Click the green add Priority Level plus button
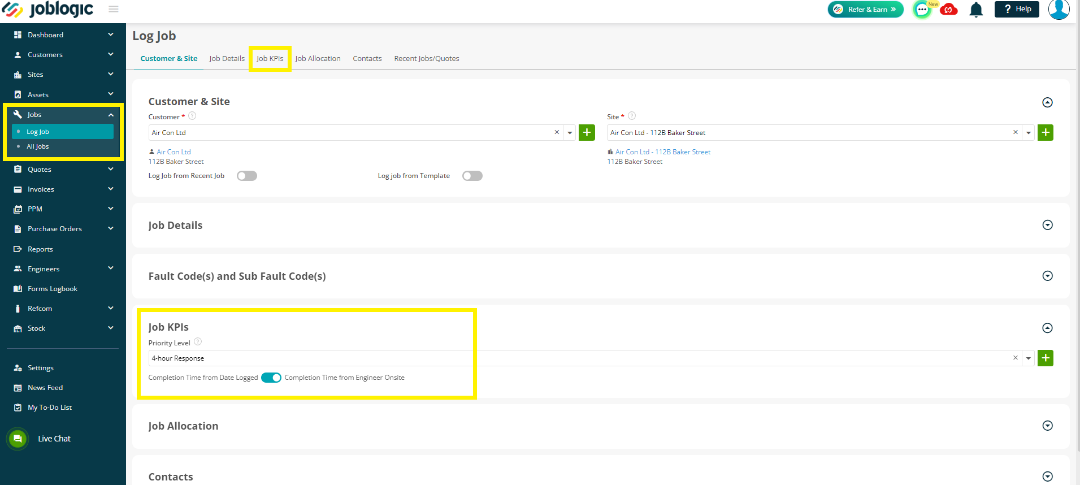 coord(1046,358)
